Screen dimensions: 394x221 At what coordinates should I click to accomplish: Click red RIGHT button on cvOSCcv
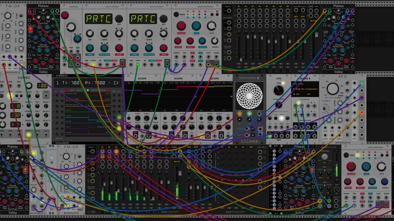108,90
